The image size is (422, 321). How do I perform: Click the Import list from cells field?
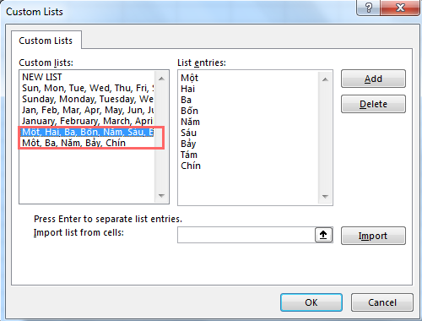pyautogui.click(x=246, y=235)
